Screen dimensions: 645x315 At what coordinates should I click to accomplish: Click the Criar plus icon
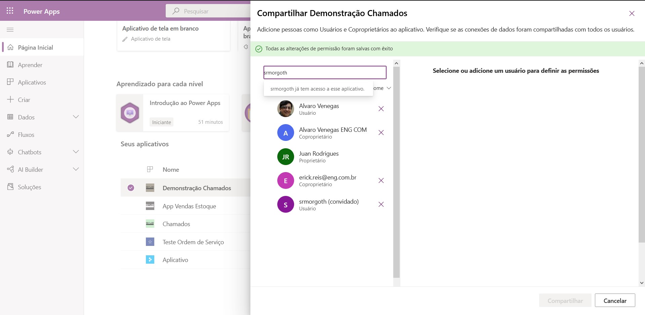coord(10,100)
